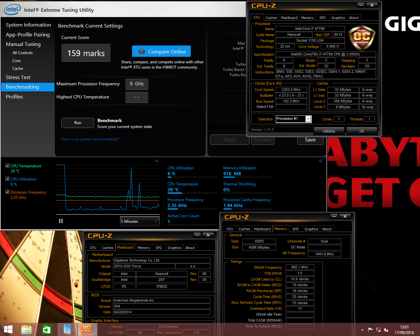Launch Windows Store from the taskbar
The width and height of the screenshot is (420, 336).
click(47, 329)
